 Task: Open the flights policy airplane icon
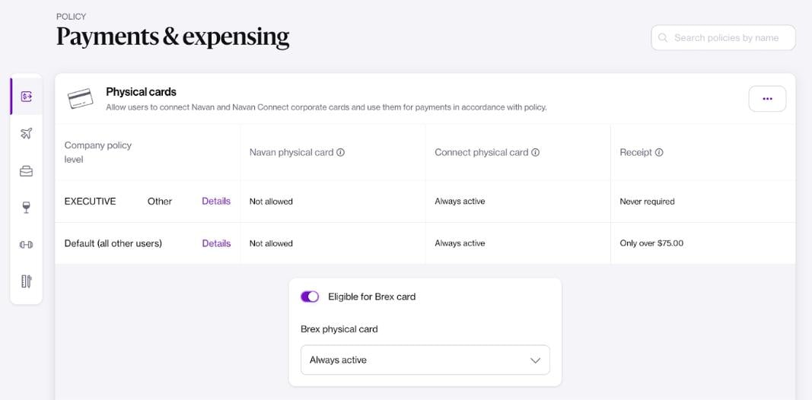tap(26, 134)
